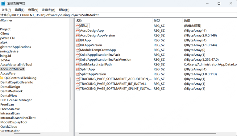Click the ab icon beside Sn3dAppplicantionEnvPackVersion
Image resolution: width=237 pixels, height=136 pixels.
pyautogui.click(x=77, y=59)
